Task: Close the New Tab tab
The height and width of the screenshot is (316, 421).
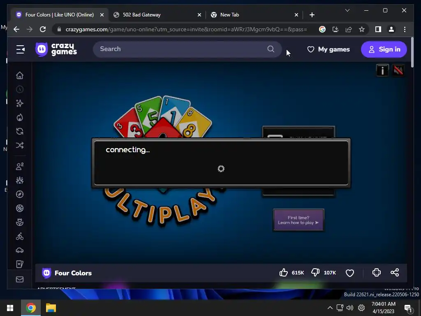Action: [x=296, y=15]
